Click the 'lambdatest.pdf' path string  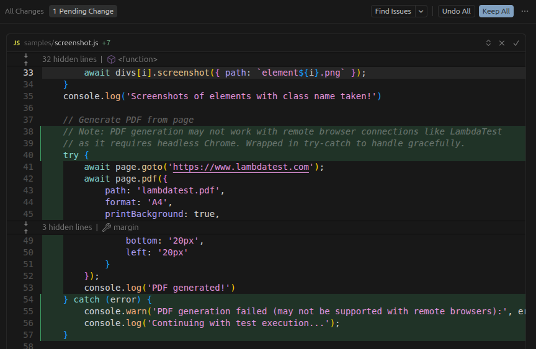(x=178, y=190)
